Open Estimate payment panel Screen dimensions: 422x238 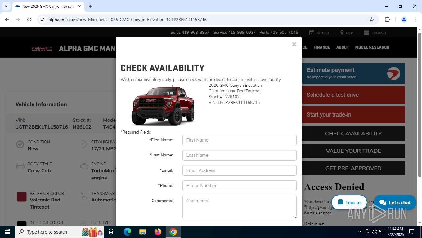point(353,73)
